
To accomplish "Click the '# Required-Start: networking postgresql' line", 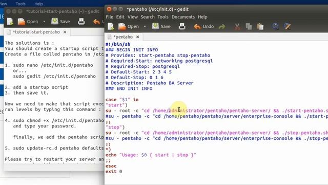I will pos(159,61).
